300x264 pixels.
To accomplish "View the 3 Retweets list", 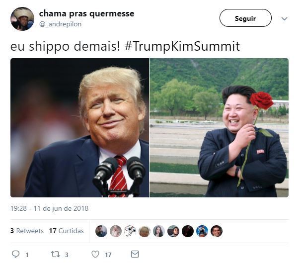I will click(27, 231).
